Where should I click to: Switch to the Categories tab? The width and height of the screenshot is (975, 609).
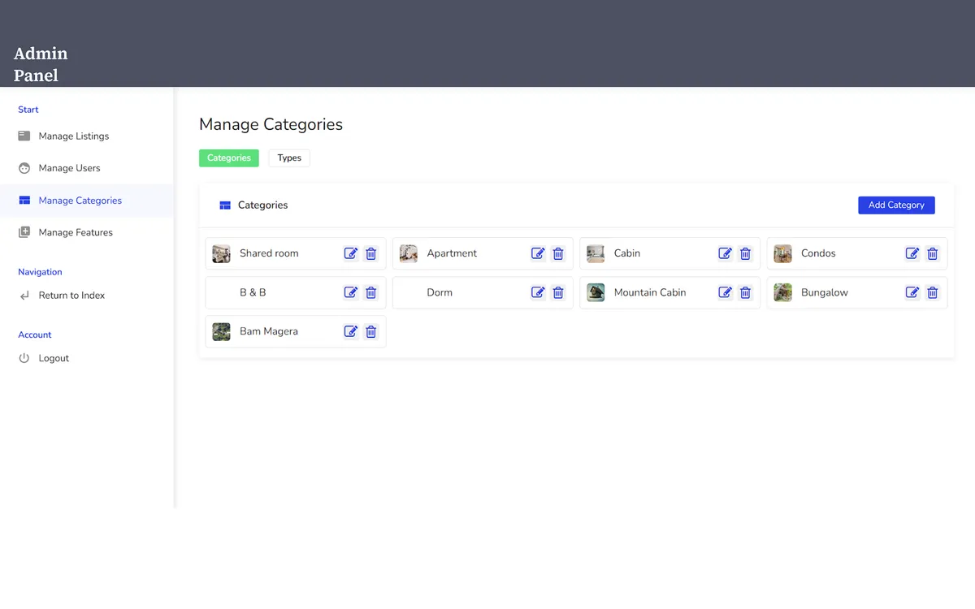pos(229,158)
